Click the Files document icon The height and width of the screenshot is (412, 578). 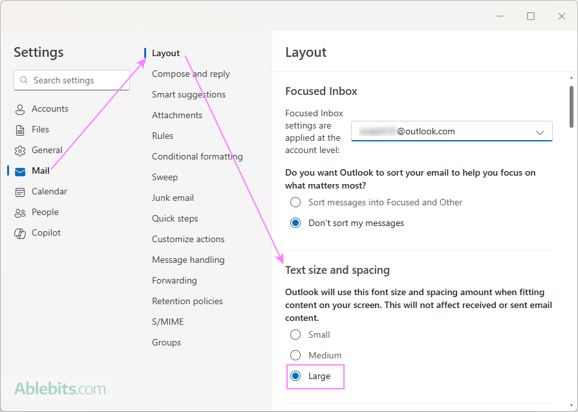click(x=20, y=130)
